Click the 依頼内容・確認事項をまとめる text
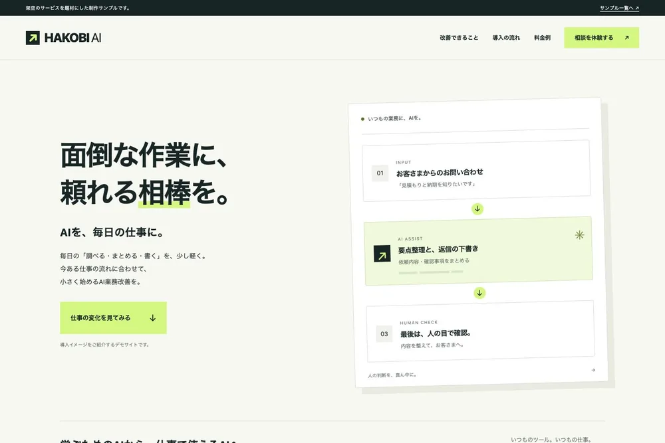This screenshot has height=443, width=665. tap(434, 261)
